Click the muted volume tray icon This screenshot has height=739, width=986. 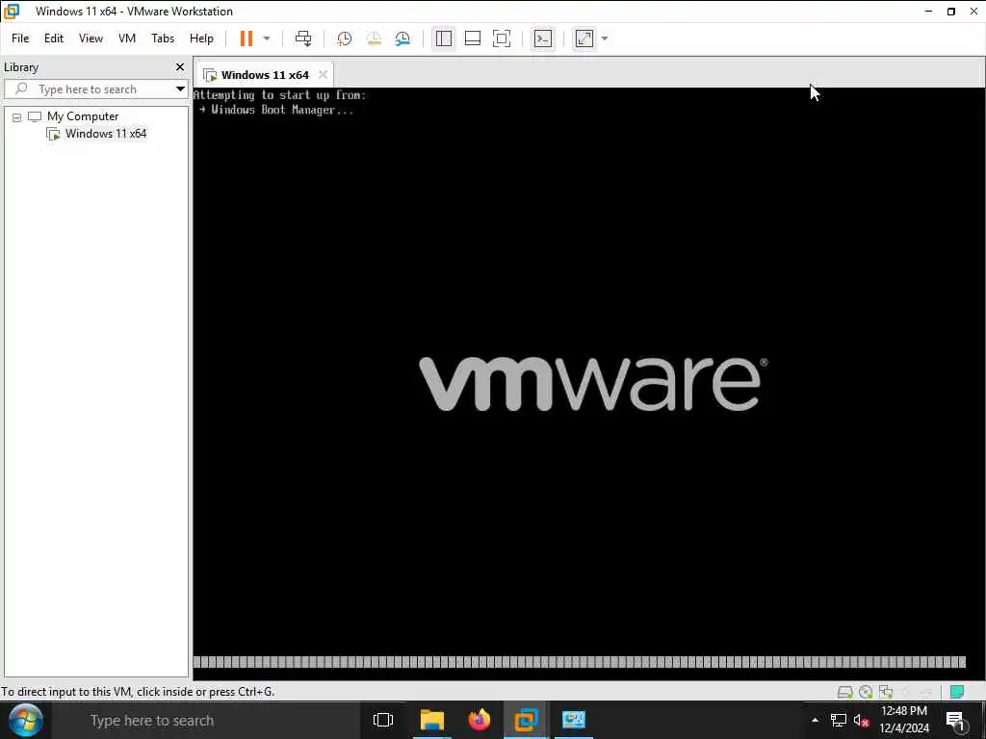(861, 720)
